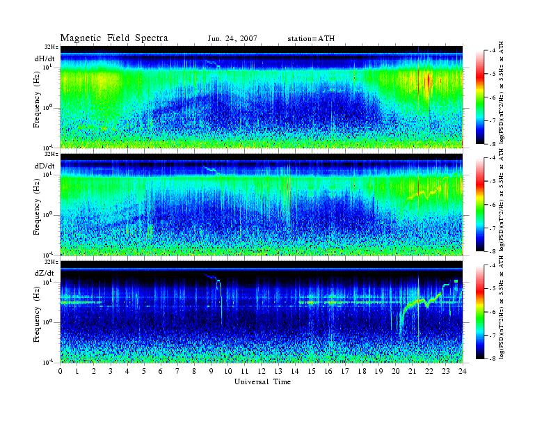Click the dZ/dt panel label
This screenshot has height=426, width=551.
[x=45, y=273]
